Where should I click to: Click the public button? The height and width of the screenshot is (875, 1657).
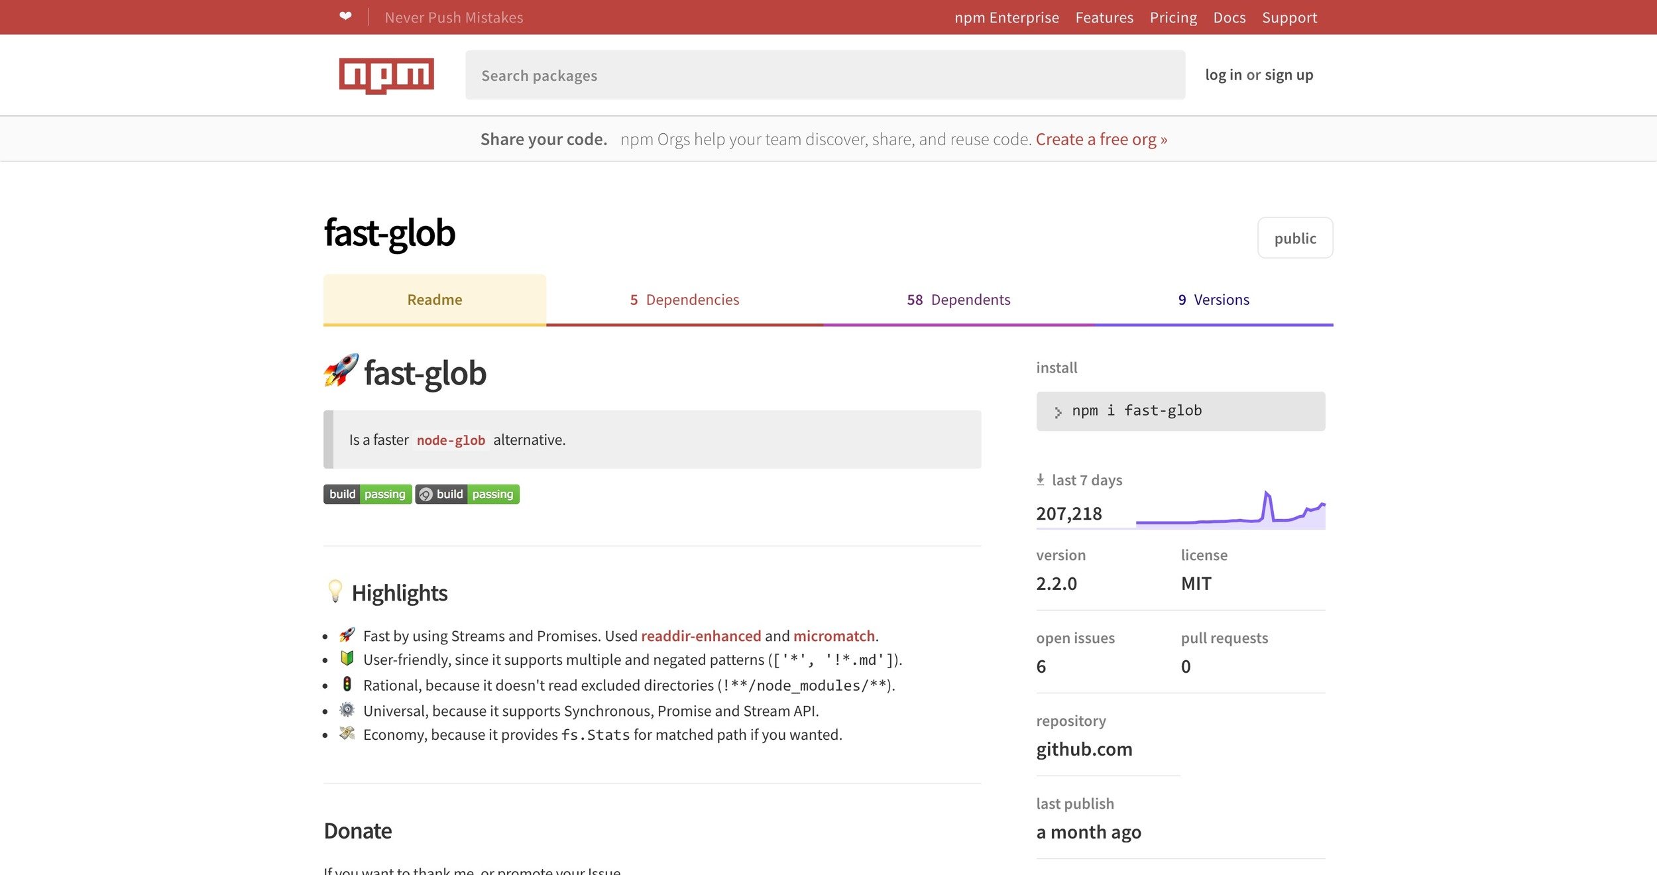coord(1294,238)
